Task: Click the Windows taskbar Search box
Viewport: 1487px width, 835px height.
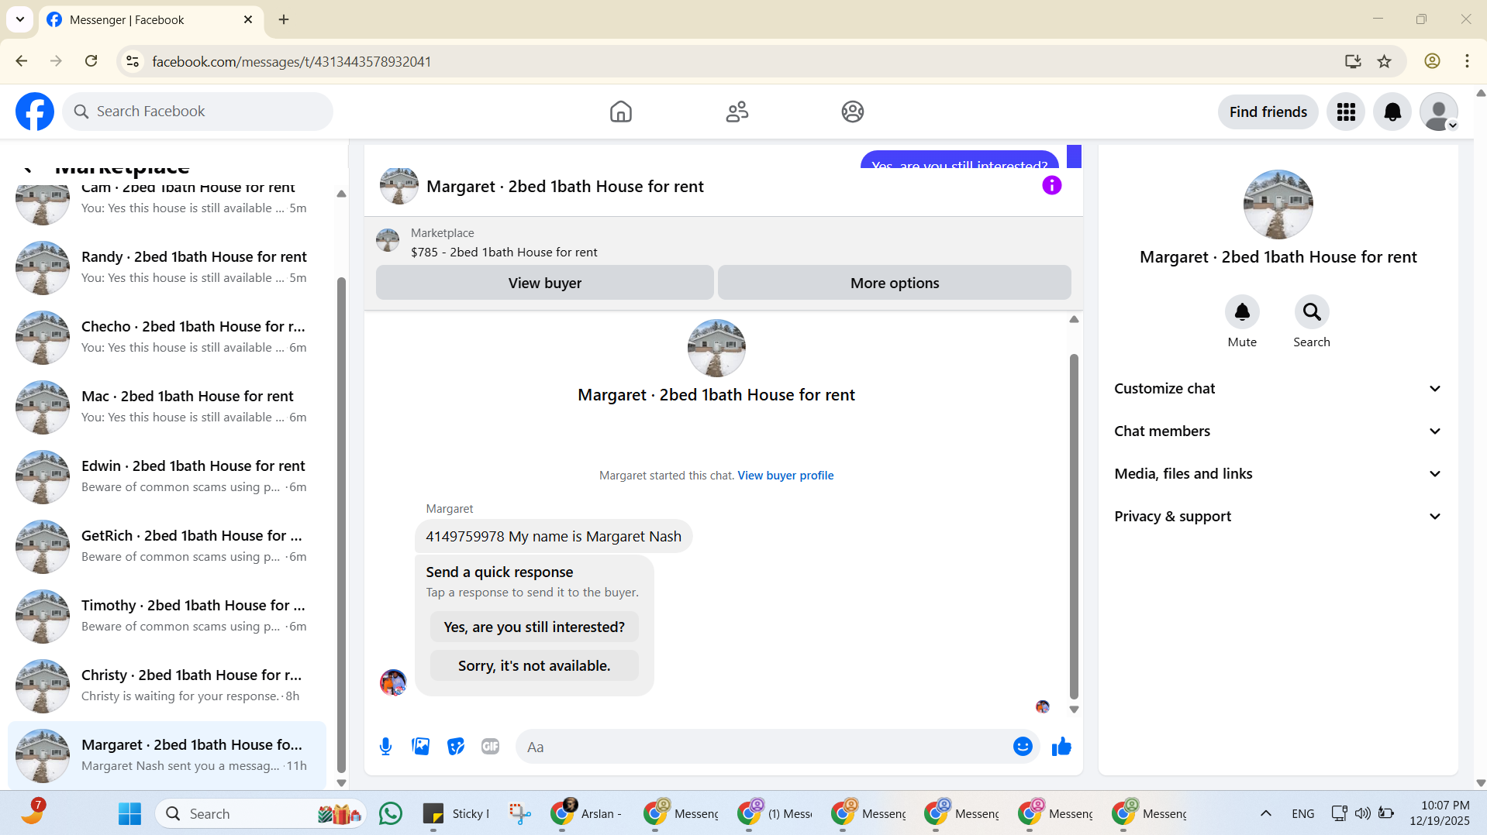Action: coord(261,813)
